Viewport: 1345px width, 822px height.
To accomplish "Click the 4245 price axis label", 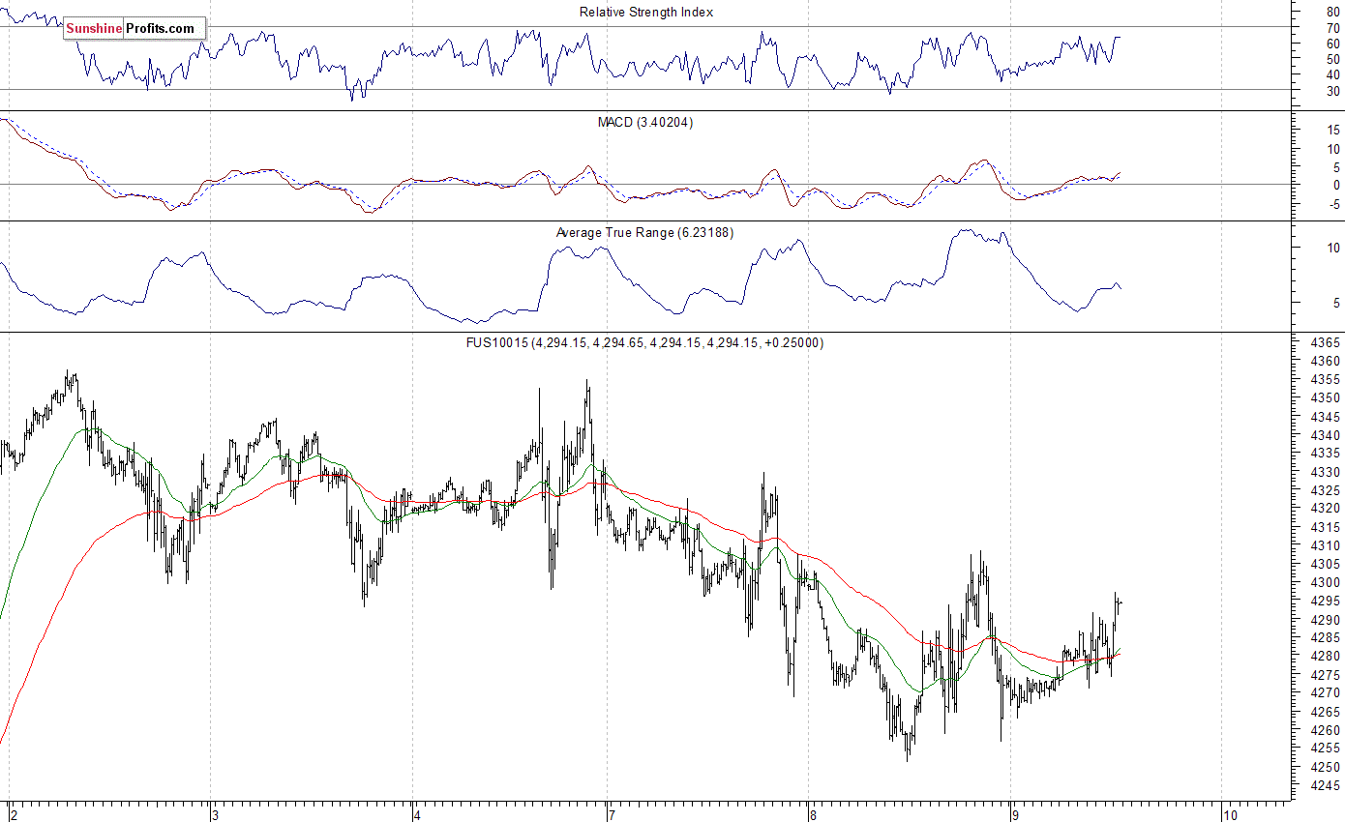I will tap(1324, 785).
